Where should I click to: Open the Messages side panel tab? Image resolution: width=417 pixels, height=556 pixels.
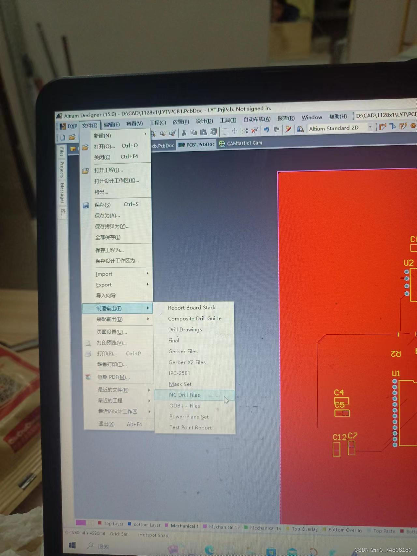[x=62, y=193]
